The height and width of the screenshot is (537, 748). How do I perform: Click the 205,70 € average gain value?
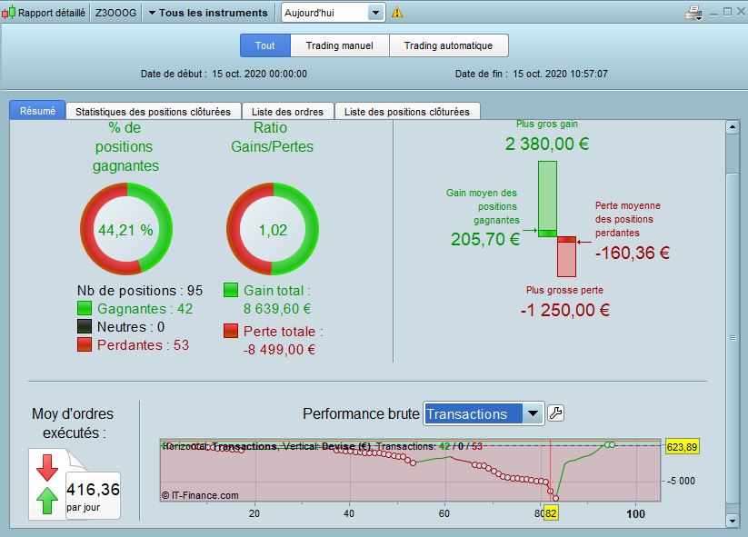(x=485, y=239)
